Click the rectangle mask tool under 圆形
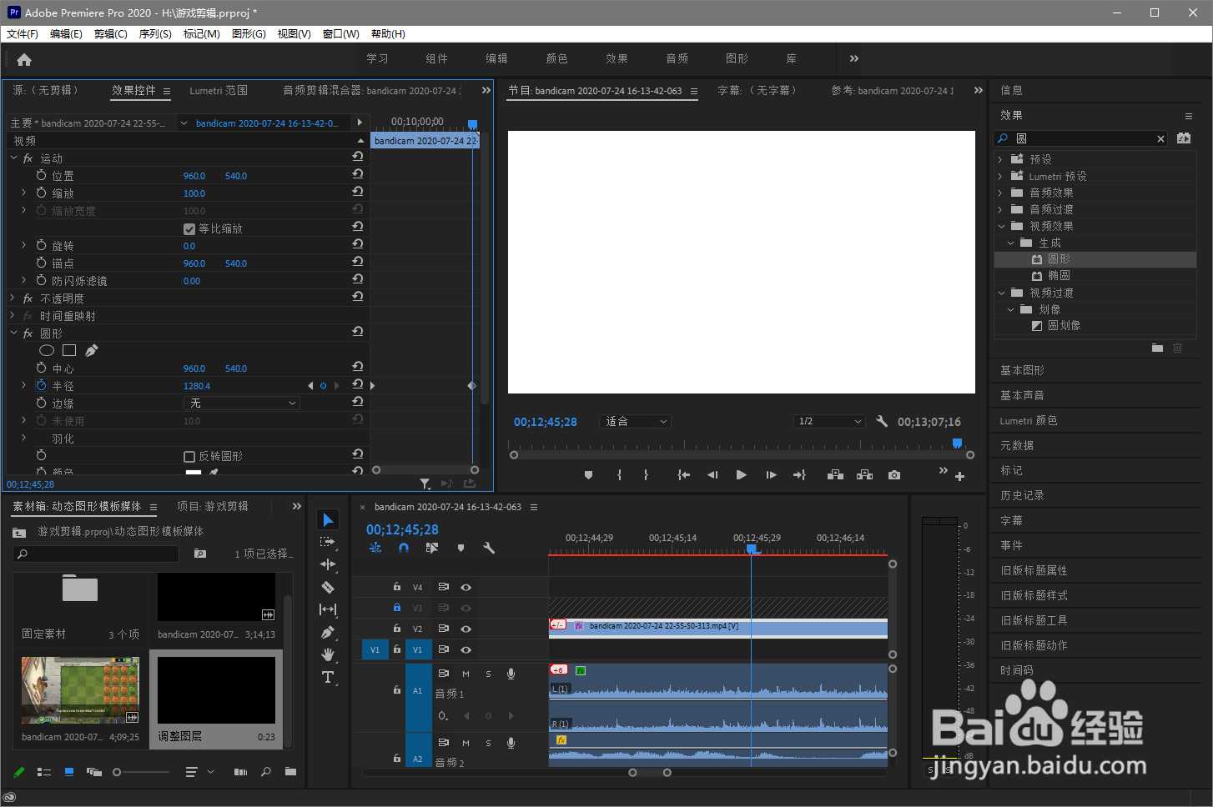The width and height of the screenshot is (1213, 807). point(69,350)
